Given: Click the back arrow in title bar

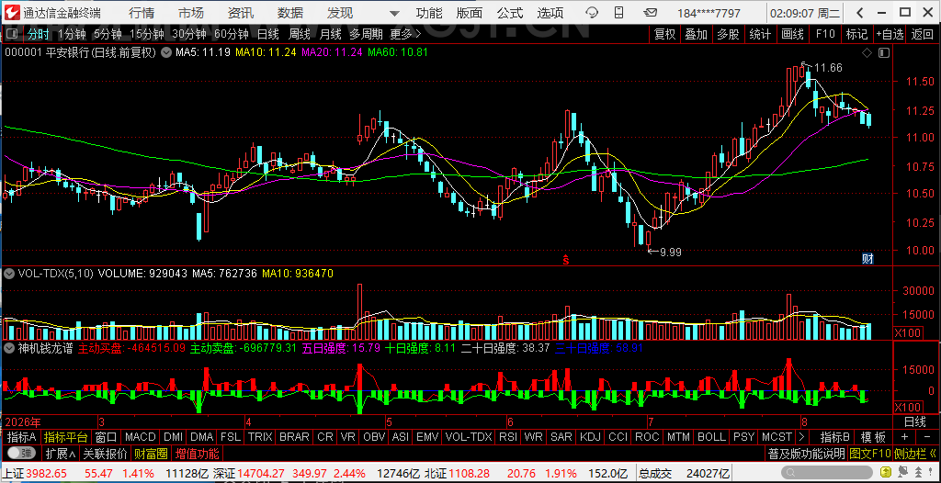Looking at the screenshot, I should pos(860,13).
